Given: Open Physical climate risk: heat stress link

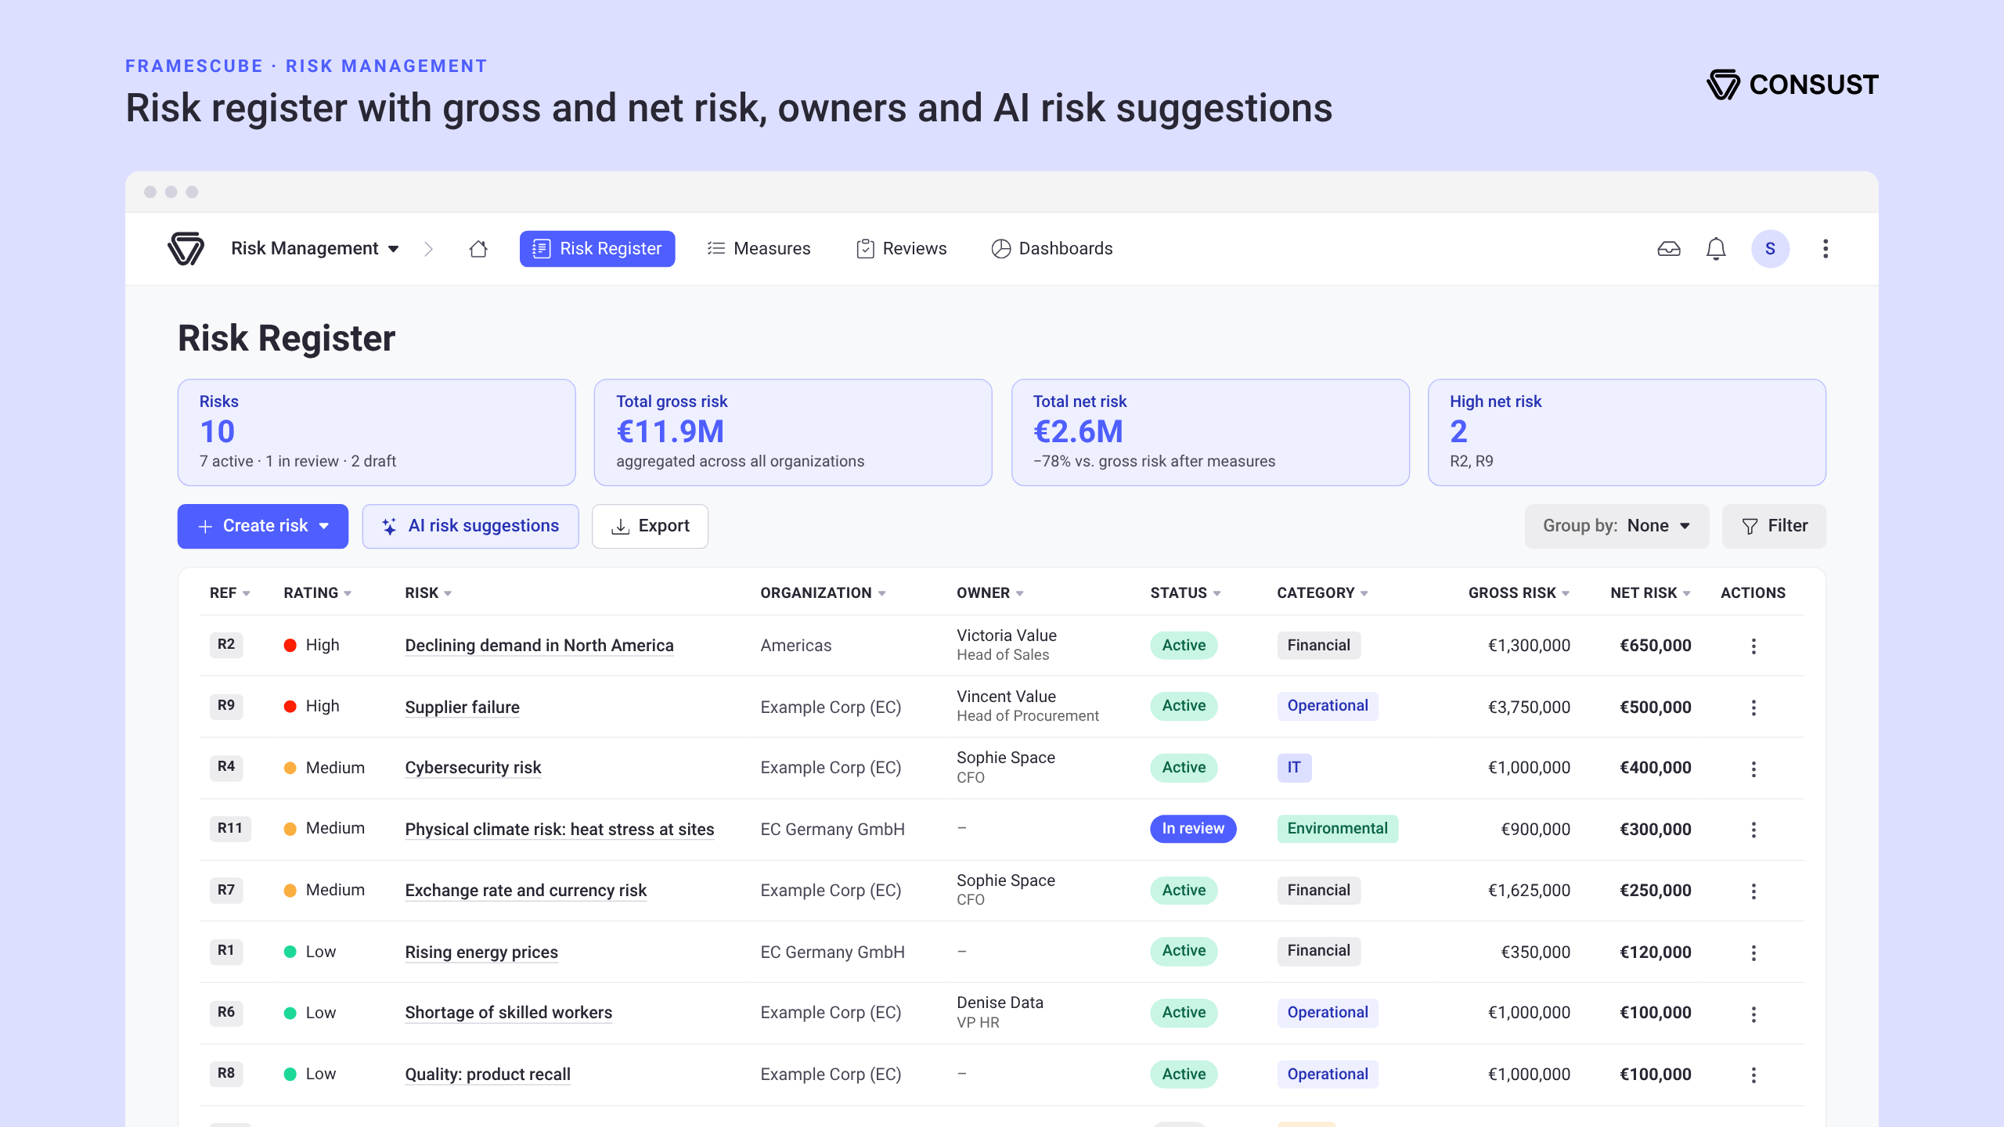Looking at the screenshot, I should pyautogui.click(x=560, y=830).
